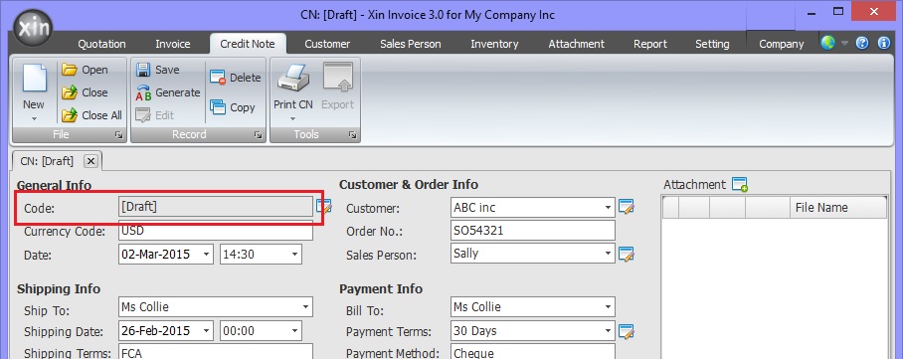Screen dimensions: 903x359
Task: Open the Ship To dropdown
Action: (305, 307)
